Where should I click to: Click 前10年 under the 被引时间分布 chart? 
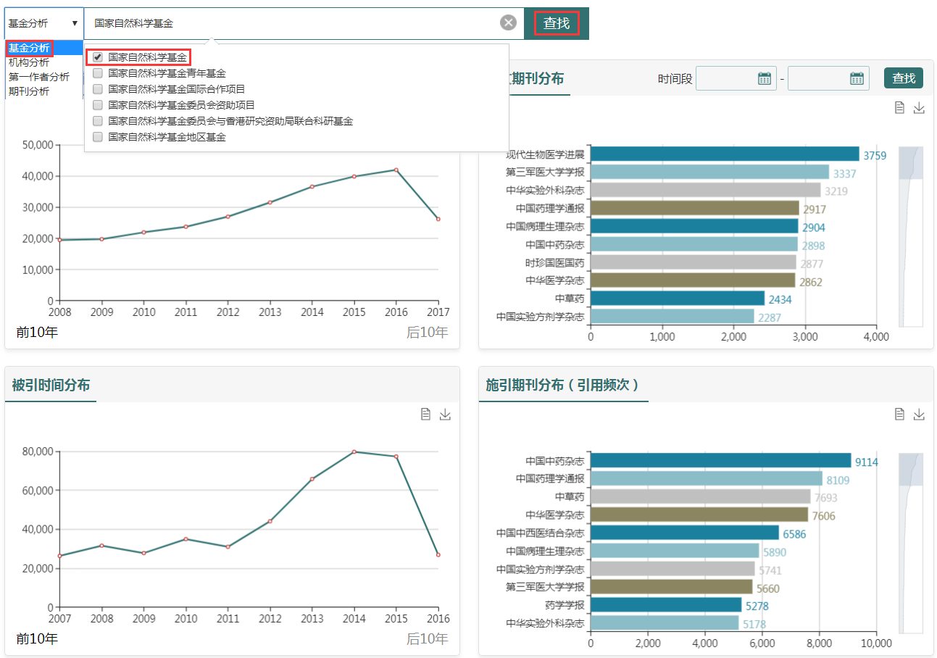point(37,638)
